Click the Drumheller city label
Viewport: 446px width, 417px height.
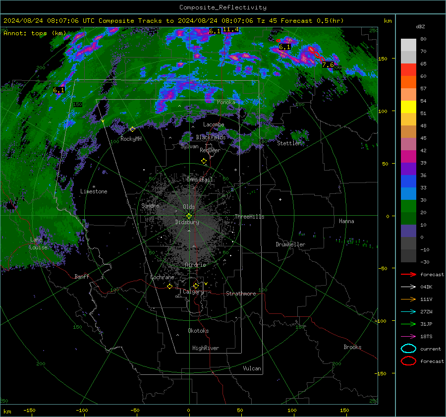click(x=290, y=244)
